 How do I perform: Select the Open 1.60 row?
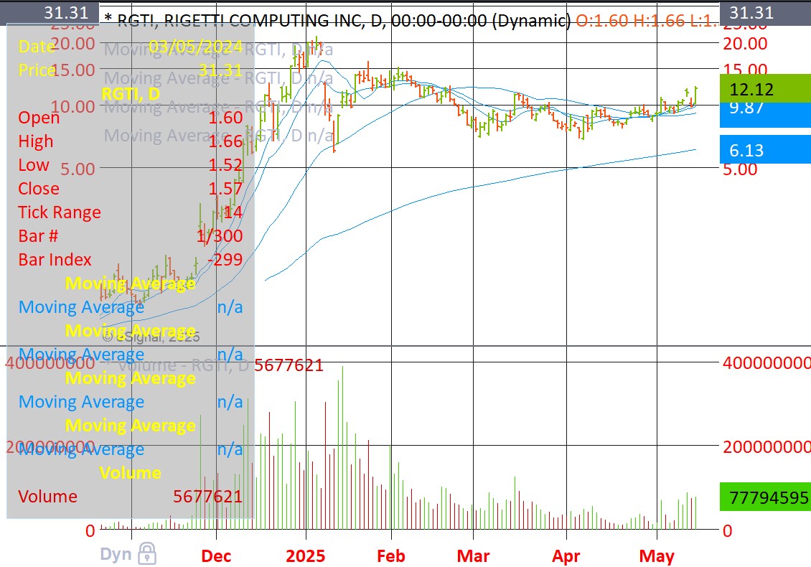[x=131, y=118]
